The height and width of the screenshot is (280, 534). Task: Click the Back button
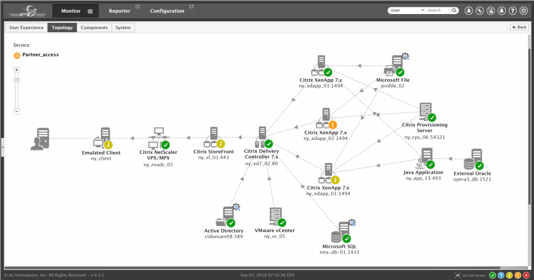[x=519, y=27]
